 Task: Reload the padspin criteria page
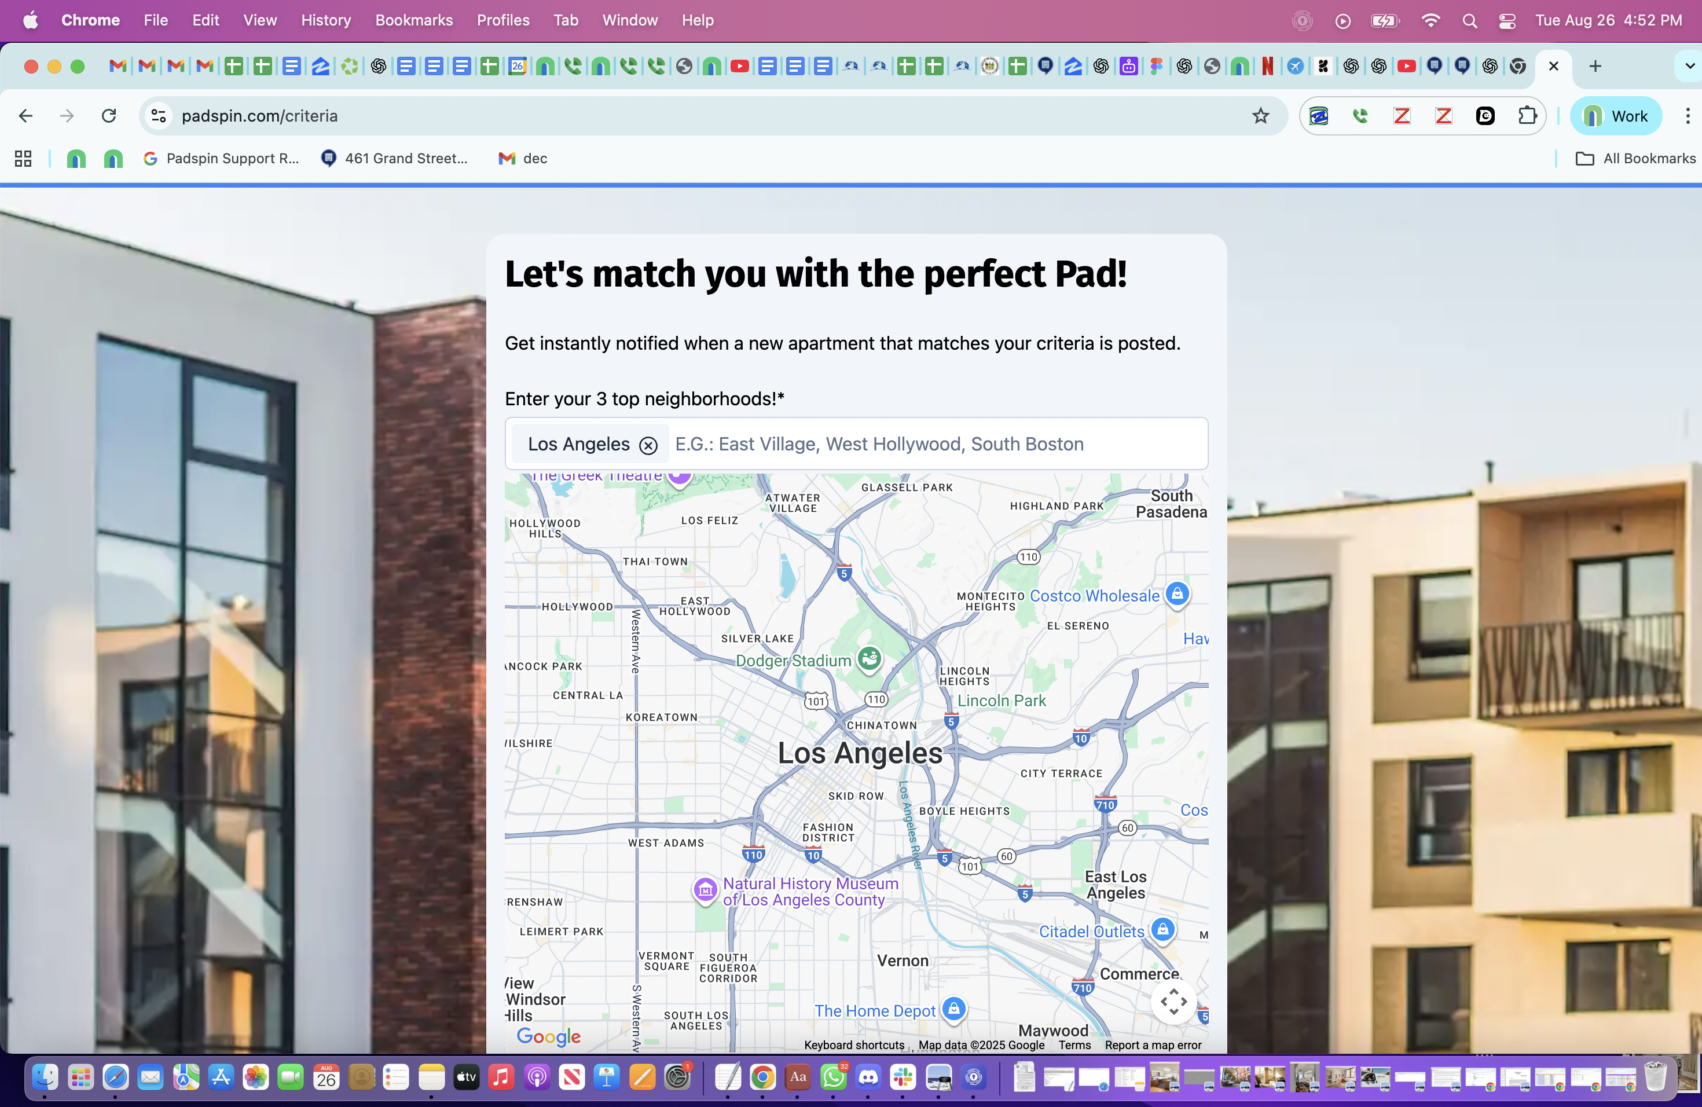[109, 116]
